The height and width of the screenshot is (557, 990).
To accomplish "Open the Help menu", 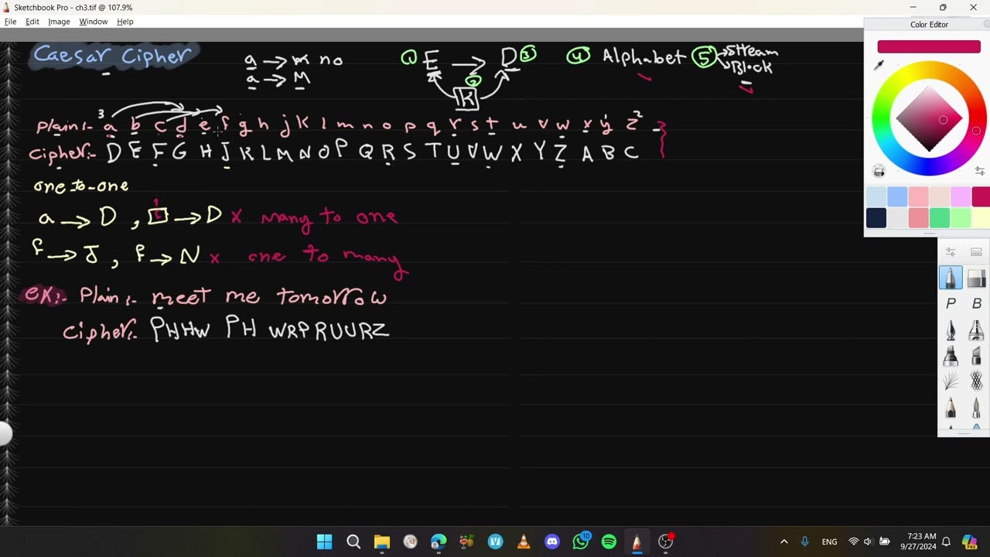I will tap(125, 22).
